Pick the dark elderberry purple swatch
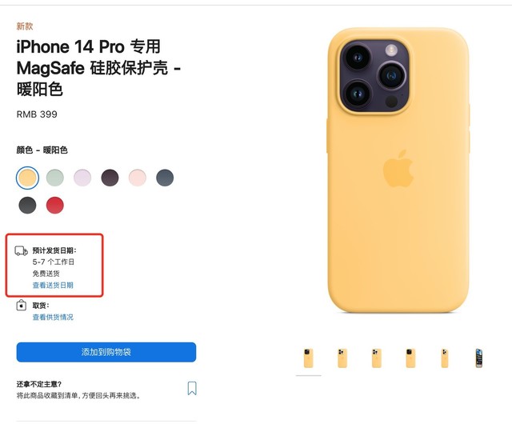Viewport: 512px width, 424px height. click(x=110, y=178)
